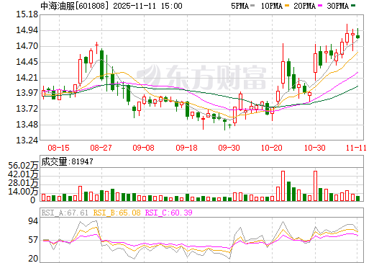Click the 13.48 price axis label
374x263 pixels.
27,125
